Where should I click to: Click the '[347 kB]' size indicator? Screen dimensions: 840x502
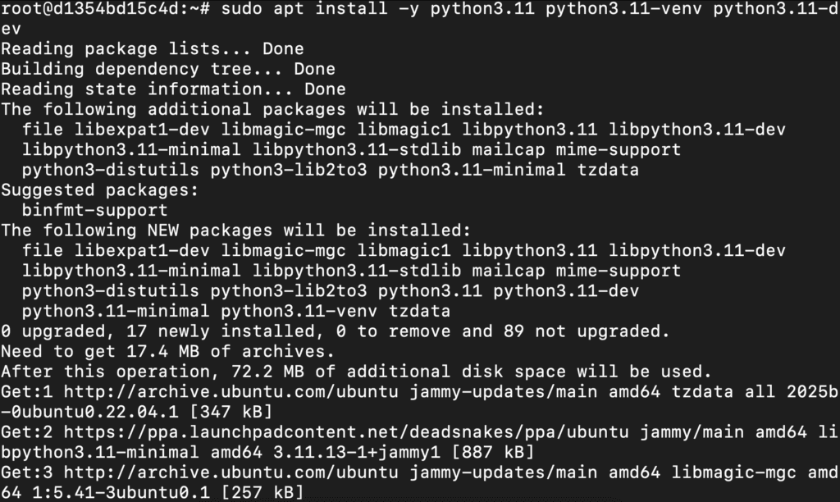click(x=231, y=412)
